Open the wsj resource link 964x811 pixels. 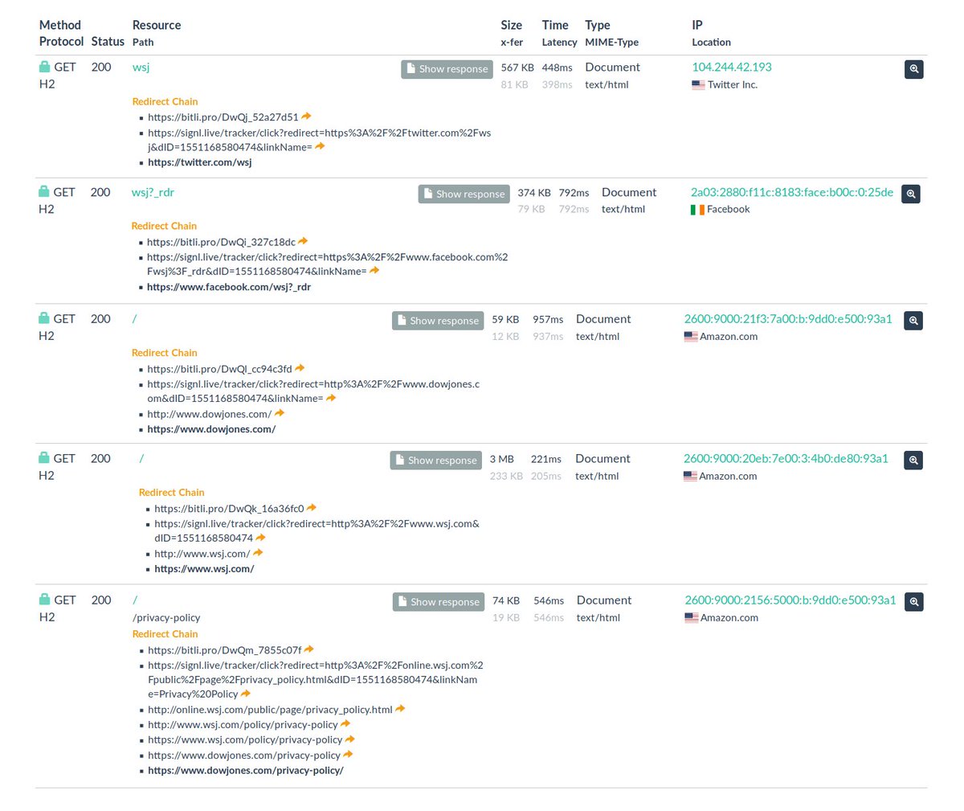click(141, 68)
